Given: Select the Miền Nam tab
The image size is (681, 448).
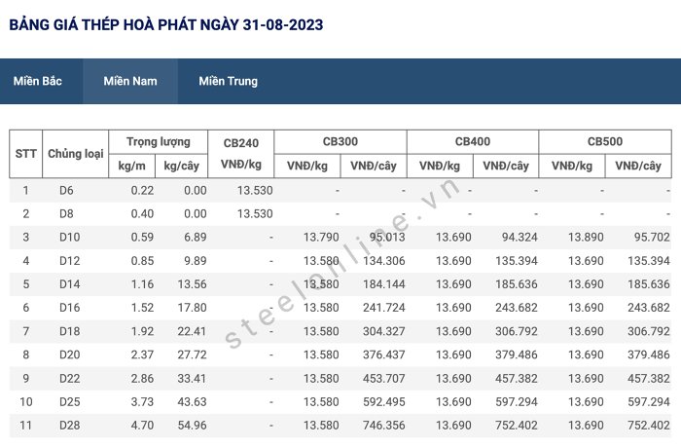Looking at the screenshot, I should point(130,82).
